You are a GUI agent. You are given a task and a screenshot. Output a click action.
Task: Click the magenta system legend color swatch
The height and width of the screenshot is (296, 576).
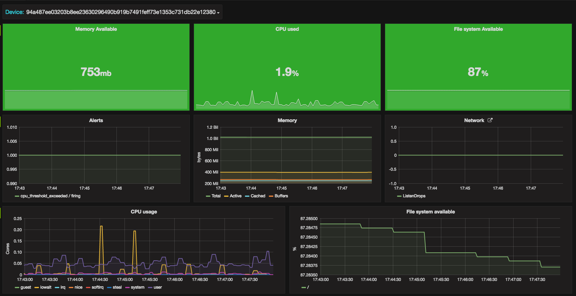(127, 288)
